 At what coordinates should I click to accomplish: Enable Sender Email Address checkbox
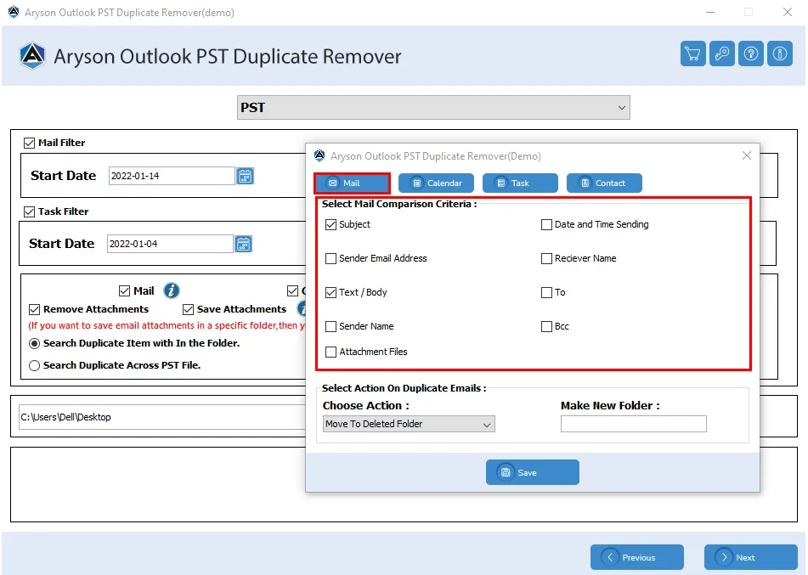pyautogui.click(x=331, y=259)
